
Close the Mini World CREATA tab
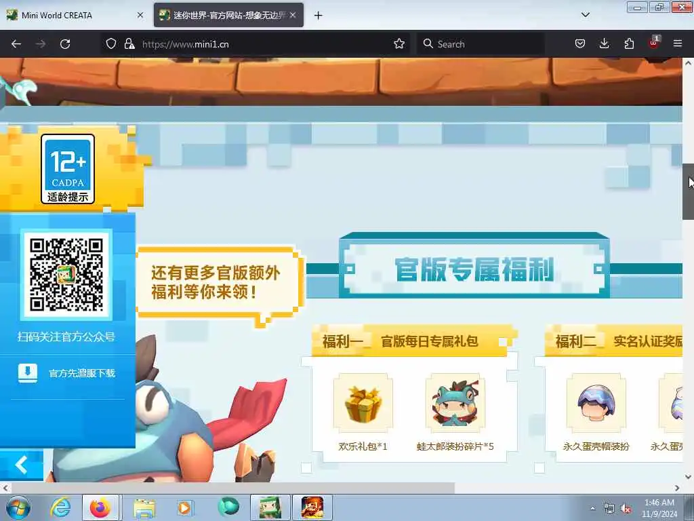click(140, 15)
